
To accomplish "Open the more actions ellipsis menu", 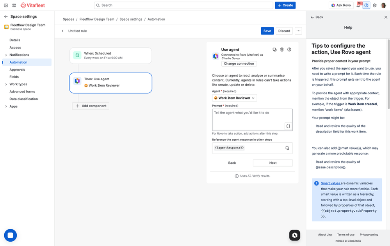I will click(299, 31).
